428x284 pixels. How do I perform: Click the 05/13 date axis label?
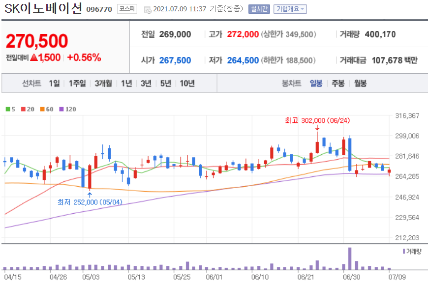[136, 277]
